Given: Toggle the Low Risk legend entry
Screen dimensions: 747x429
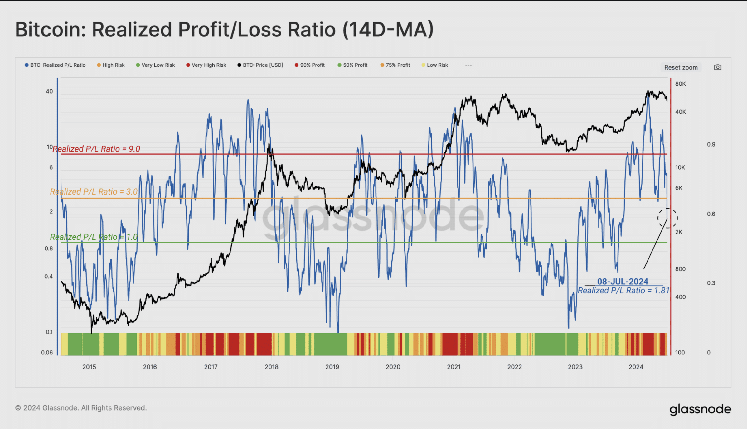Looking at the screenshot, I should pyautogui.click(x=435, y=65).
